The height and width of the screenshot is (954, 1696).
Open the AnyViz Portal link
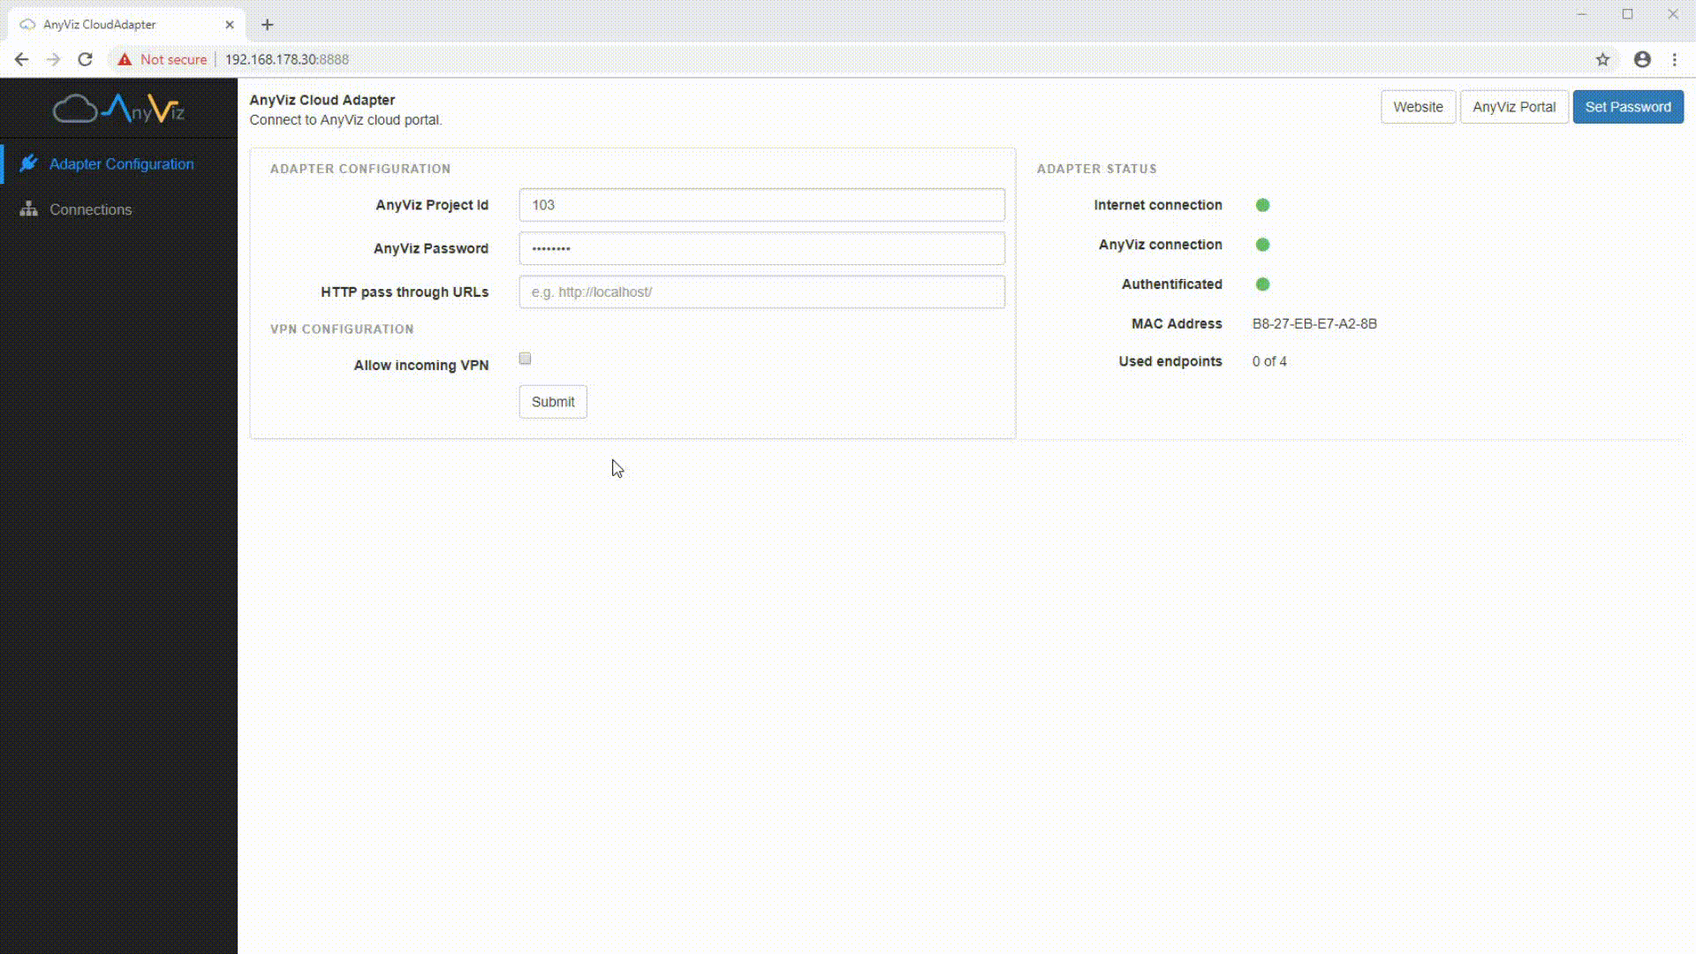tap(1514, 106)
